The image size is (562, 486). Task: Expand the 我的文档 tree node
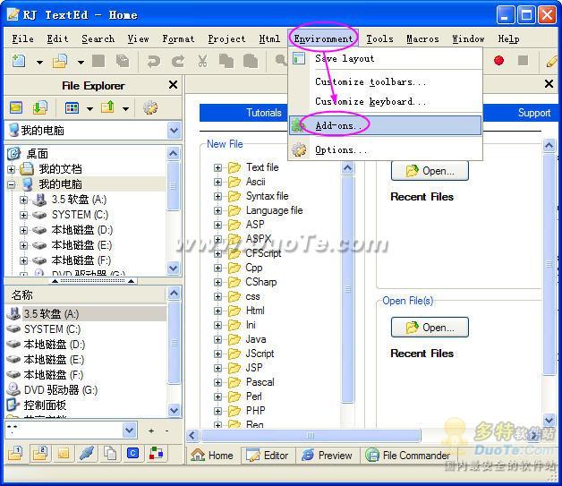coord(12,169)
